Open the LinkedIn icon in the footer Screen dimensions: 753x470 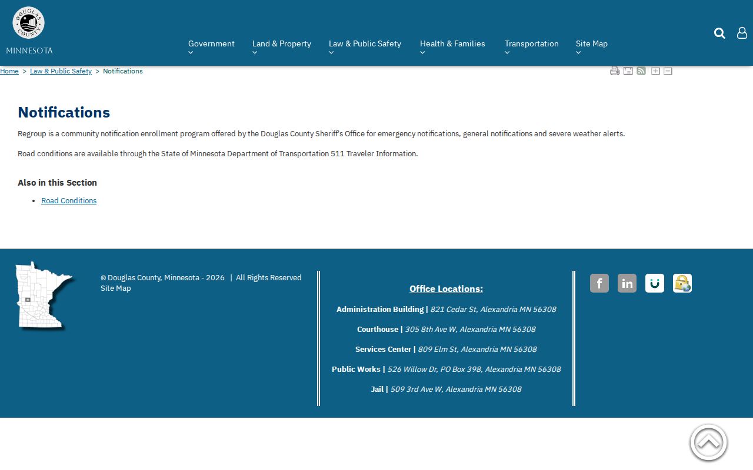[x=627, y=283]
